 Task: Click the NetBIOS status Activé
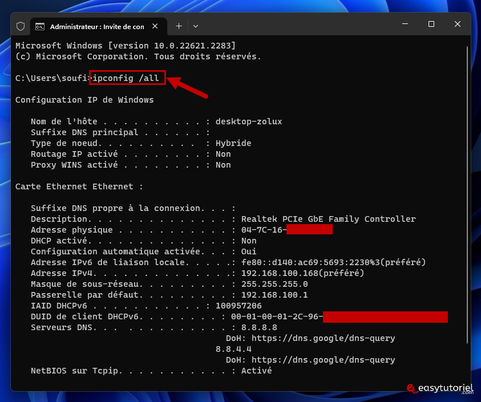256,371
